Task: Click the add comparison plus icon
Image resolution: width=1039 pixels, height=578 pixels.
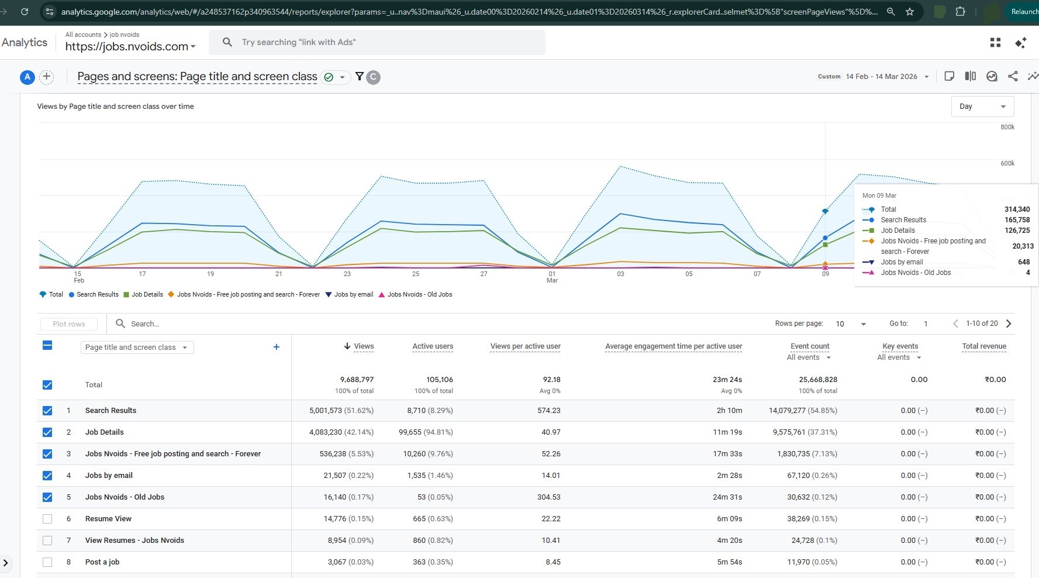Action: [47, 77]
